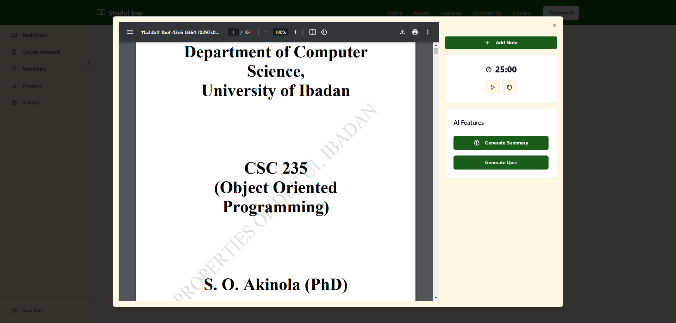Click the Add Note button
This screenshot has height=323, width=676.
click(501, 43)
